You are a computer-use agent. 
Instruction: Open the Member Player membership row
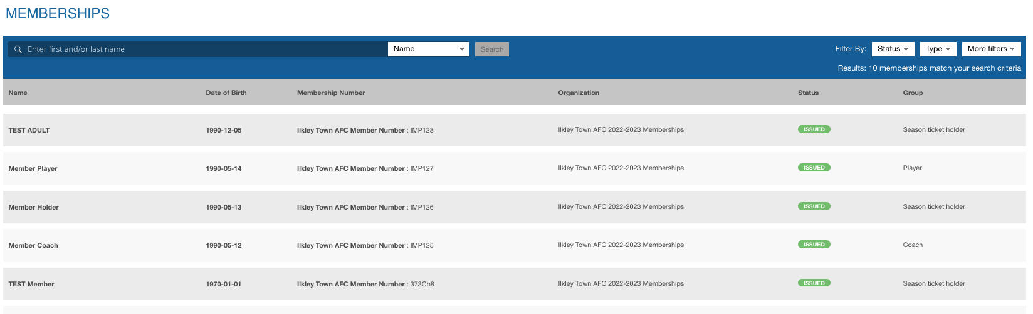click(33, 168)
